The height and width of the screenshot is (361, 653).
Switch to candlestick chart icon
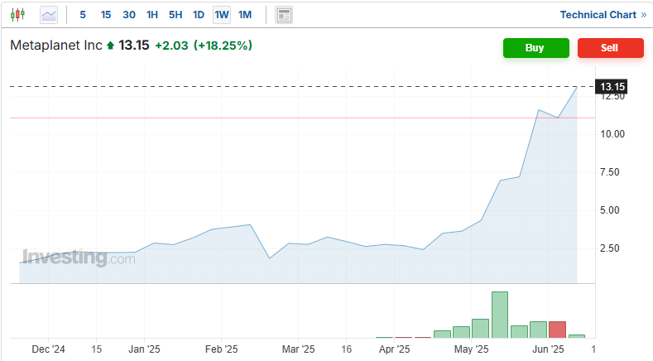[x=17, y=15]
